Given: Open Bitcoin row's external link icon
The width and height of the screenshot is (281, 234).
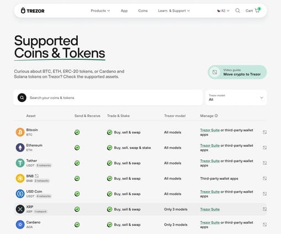Looking at the screenshot, I should [x=264, y=132].
